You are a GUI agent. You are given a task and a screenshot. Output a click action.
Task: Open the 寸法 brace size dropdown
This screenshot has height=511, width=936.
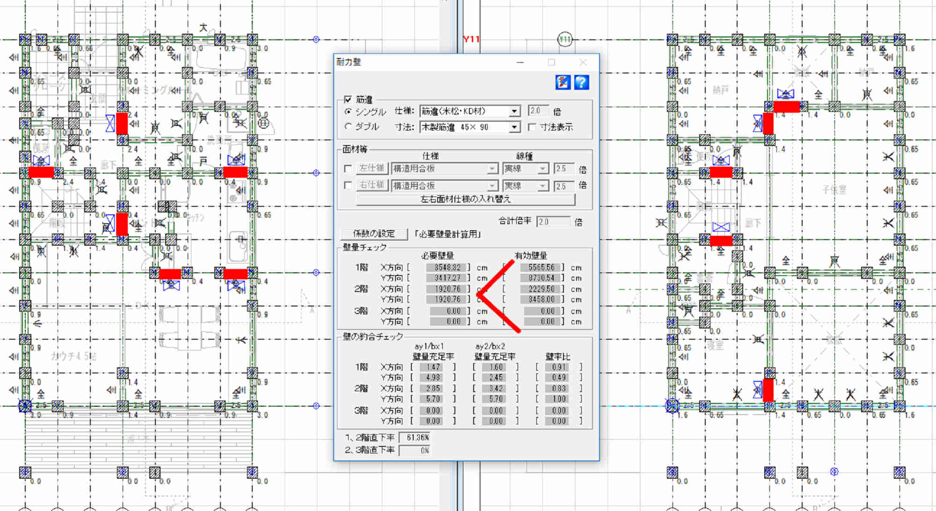pos(514,127)
